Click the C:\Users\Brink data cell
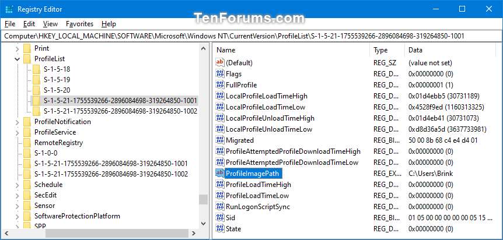 pyautogui.click(x=431, y=174)
